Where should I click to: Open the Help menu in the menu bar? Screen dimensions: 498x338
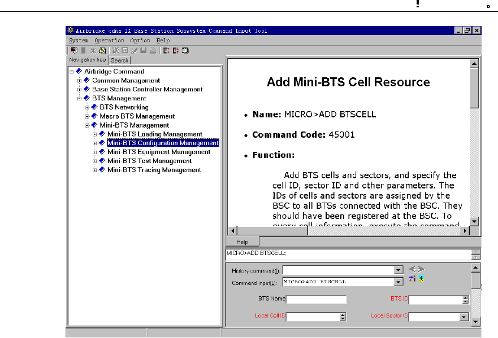click(x=163, y=41)
